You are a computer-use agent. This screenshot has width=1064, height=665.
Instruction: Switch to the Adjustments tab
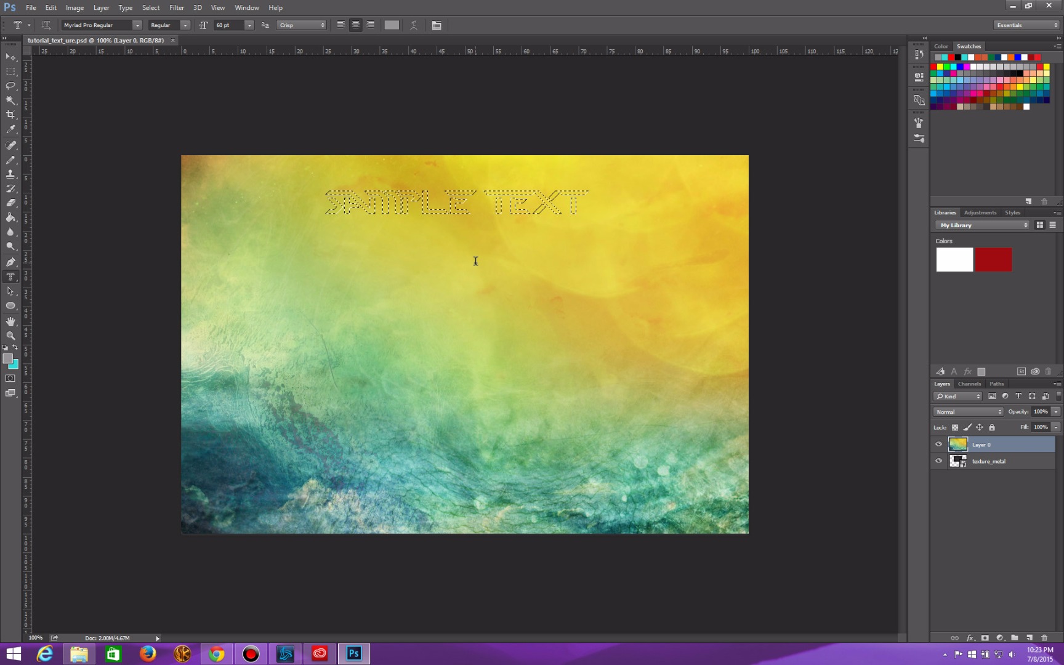pyautogui.click(x=980, y=212)
